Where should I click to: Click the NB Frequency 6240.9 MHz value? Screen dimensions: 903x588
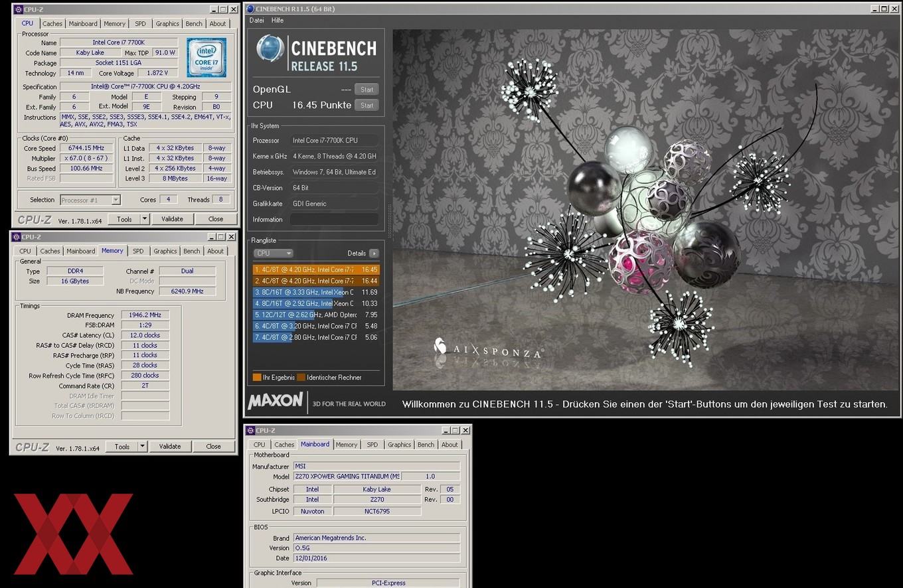(187, 291)
